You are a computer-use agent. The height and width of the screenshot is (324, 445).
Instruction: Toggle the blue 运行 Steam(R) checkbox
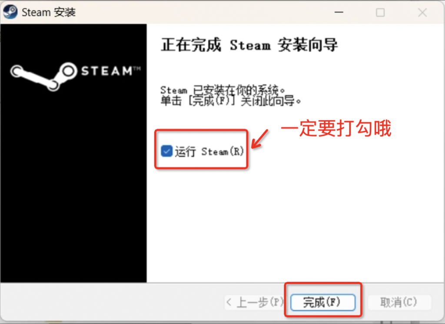pyautogui.click(x=166, y=151)
